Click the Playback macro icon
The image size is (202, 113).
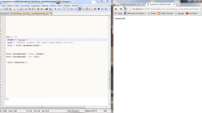[102, 9]
